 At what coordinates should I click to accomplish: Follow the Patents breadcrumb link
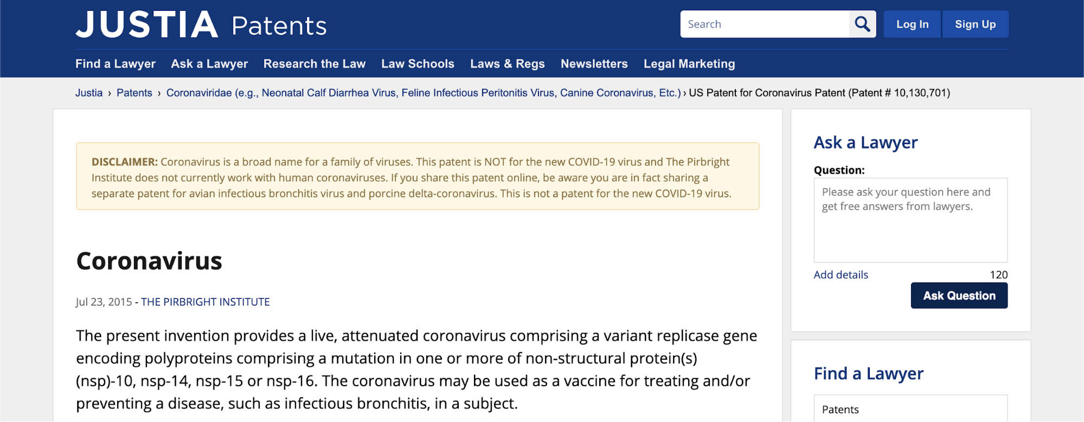pyautogui.click(x=134, y=93)
